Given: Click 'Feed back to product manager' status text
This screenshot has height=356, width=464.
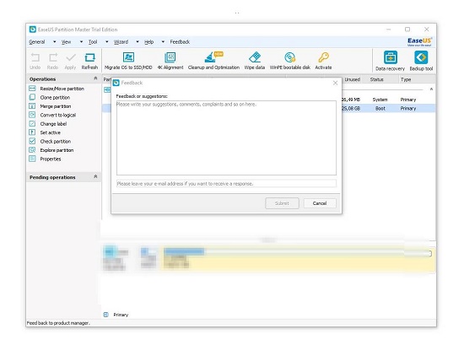Looking at the screenshot, I should tap(58, 323).
